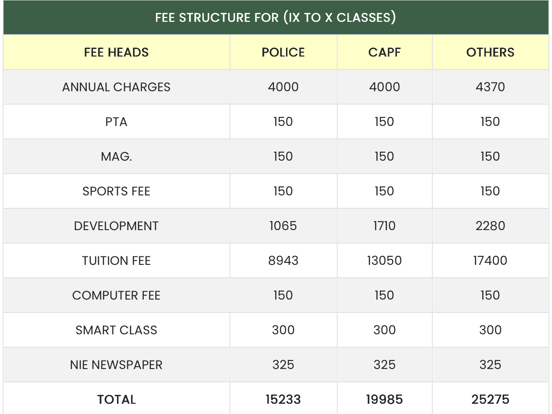Image resolution: width=552 pixels, height=414 pixels.
Task: Click the OTHERS total 25275
Action: pos(490,399)
